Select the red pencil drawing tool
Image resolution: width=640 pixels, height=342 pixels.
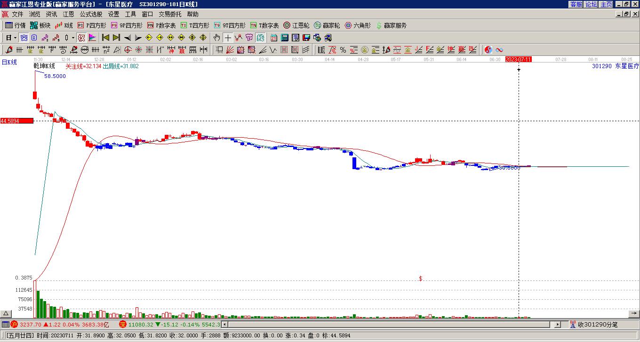(x=9, y=50)
